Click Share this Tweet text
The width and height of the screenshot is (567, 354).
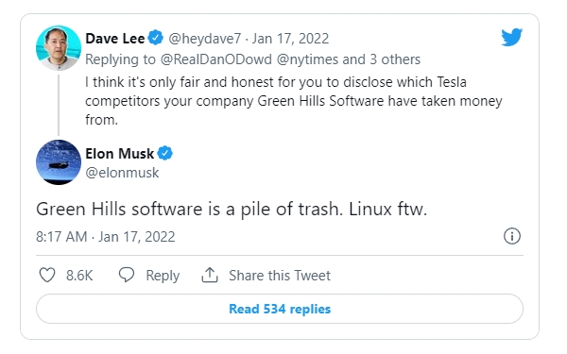pos(280,276)
